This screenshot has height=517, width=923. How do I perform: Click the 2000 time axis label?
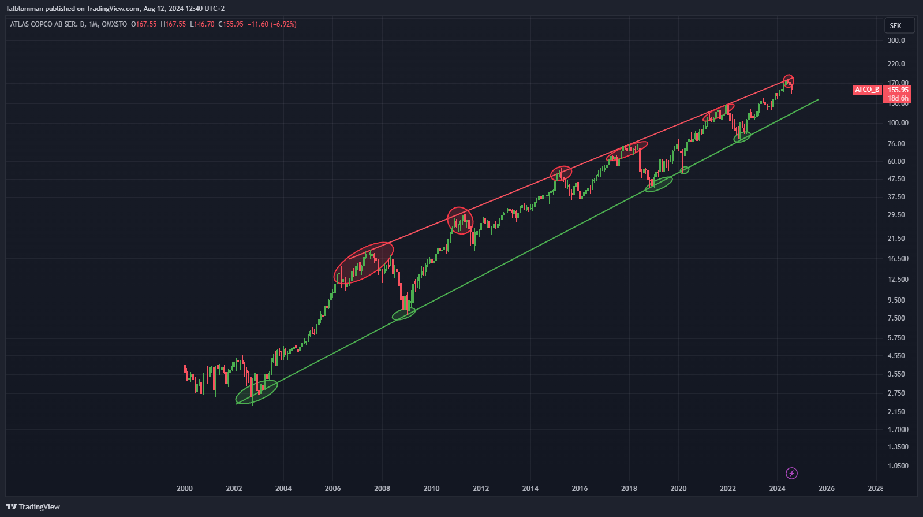point(185,489)
